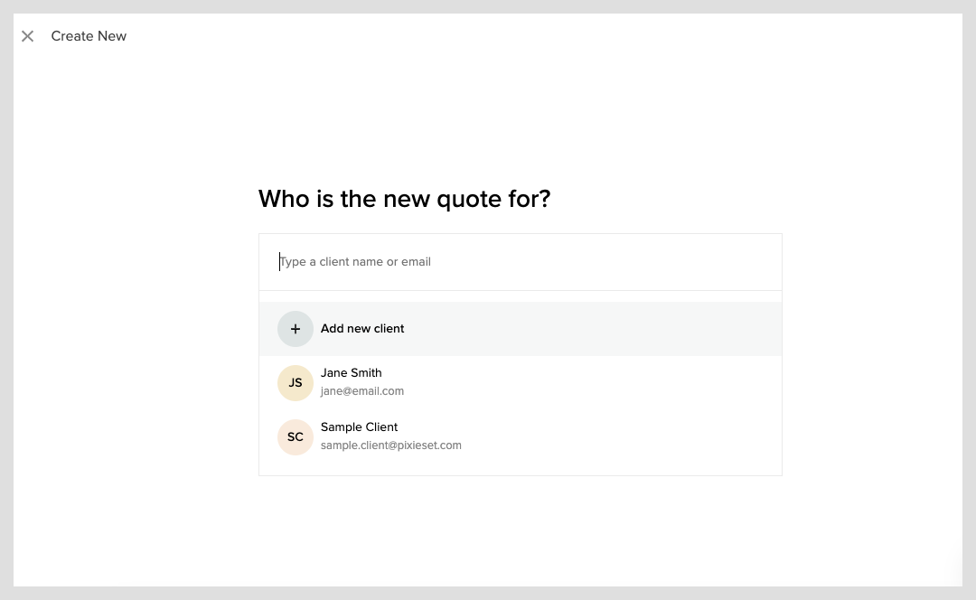Click the 'Add new client' text label
The height and width of the screenshot is (600, 976).
click(362, 329)
